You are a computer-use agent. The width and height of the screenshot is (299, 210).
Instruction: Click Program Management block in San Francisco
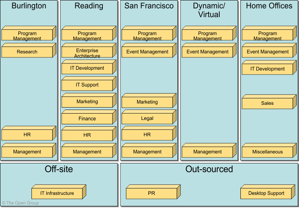click(x=149, y=33)
